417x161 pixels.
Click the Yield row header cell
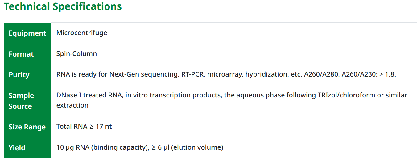click(x=17, y=148)
